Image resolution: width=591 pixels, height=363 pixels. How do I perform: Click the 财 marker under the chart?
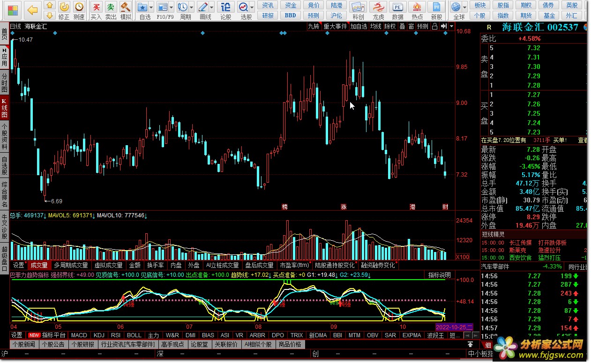tap(445, 207)
